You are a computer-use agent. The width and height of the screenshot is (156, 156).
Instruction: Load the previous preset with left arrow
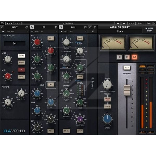pos(118,23)
